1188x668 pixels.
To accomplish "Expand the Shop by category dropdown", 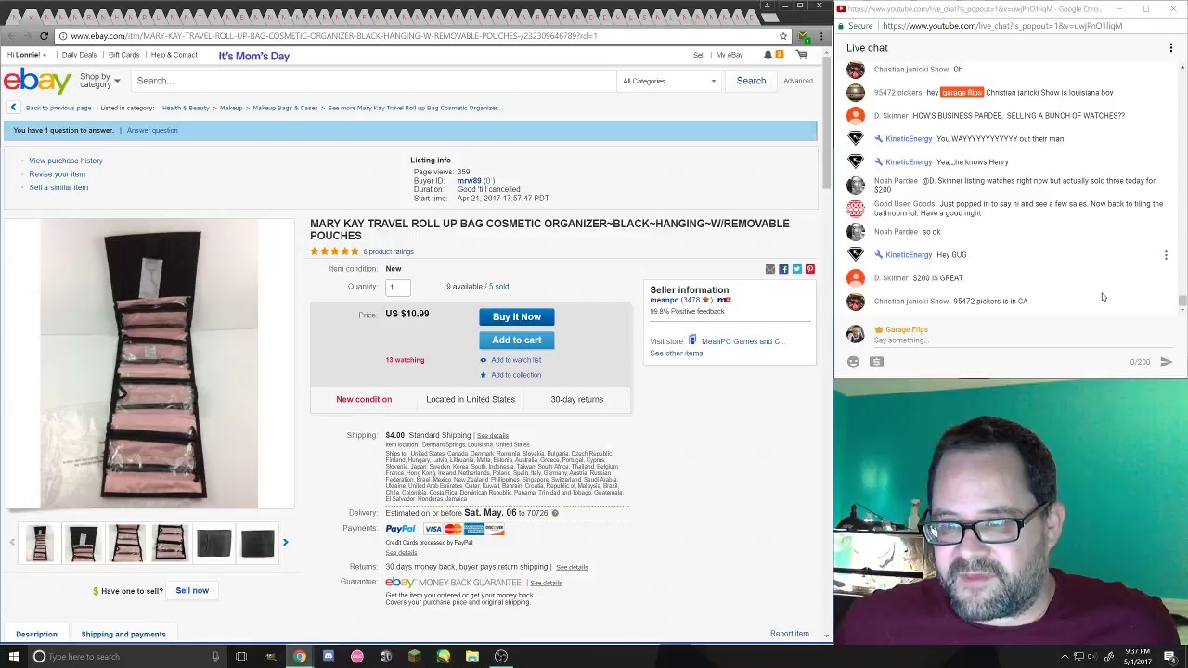I will click(x=99, y=81).
